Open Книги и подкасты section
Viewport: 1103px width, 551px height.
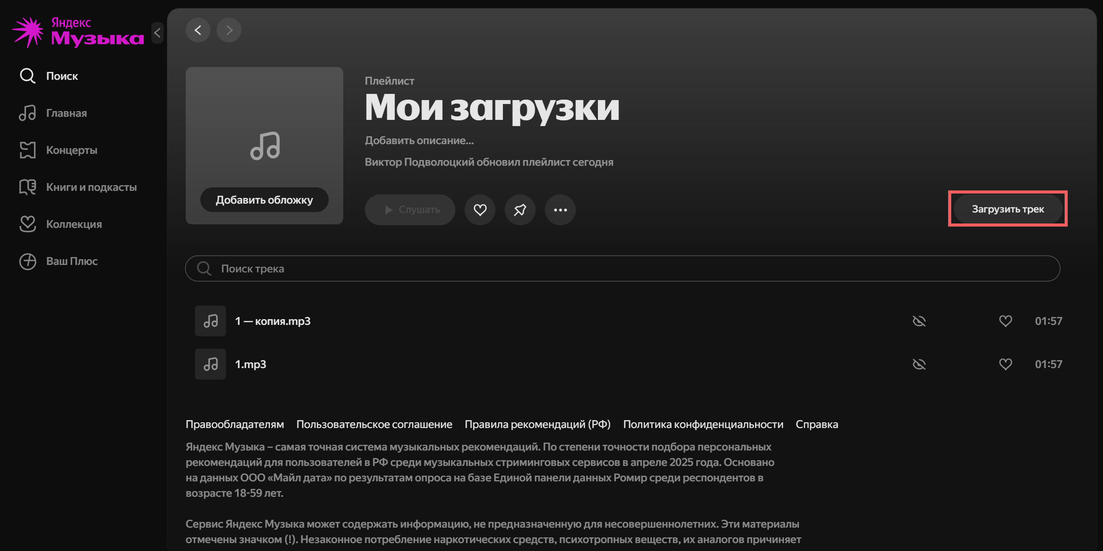click(x=91, y=186)
